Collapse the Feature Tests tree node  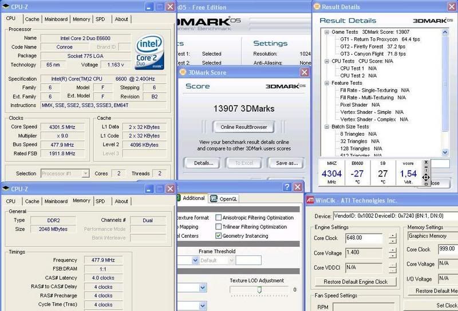326,83
